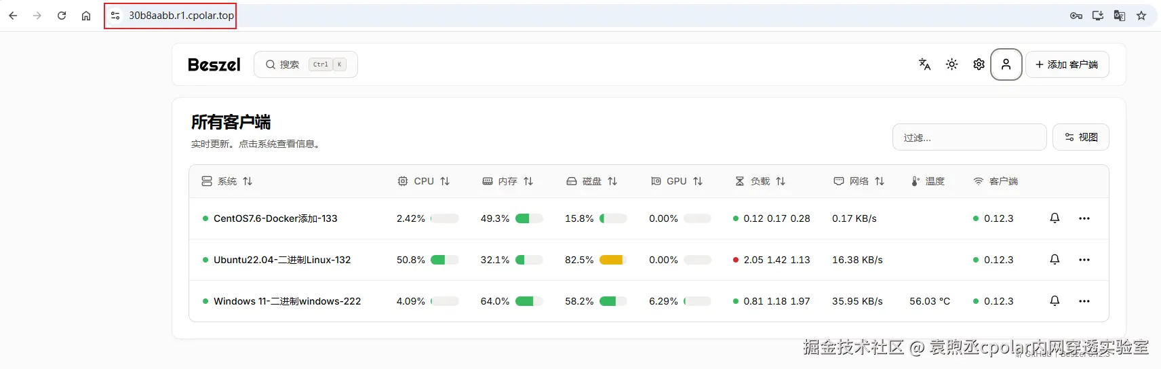Bookmark this page with the star
This screenshot has height=369, width=1161.
1141,16
